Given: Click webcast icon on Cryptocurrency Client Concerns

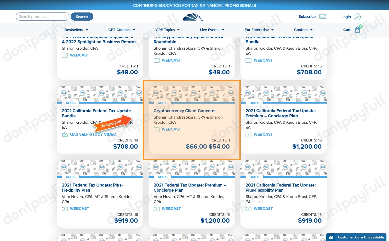Looking at the screenshot, I should (x=156, y=130).
